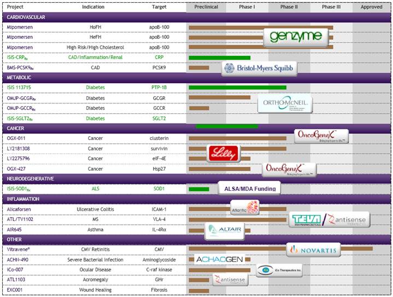
Task: Click the Vitravene progress bar end
Action: (357, 248)
